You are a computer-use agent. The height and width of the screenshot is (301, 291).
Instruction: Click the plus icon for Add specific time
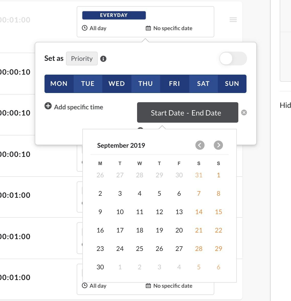48,106
